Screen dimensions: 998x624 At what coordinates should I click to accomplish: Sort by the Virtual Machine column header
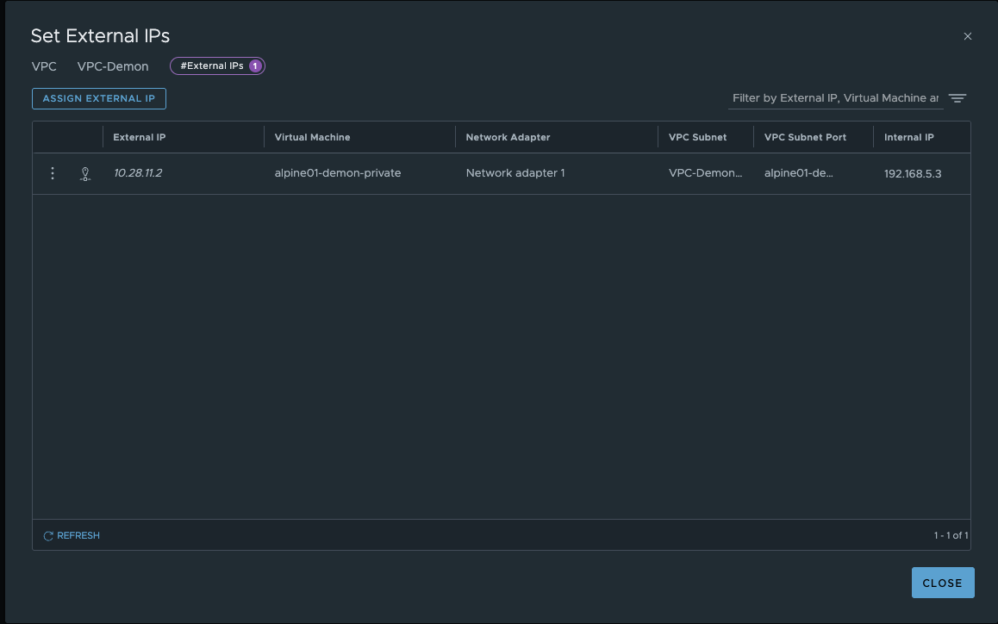point(312,137)
